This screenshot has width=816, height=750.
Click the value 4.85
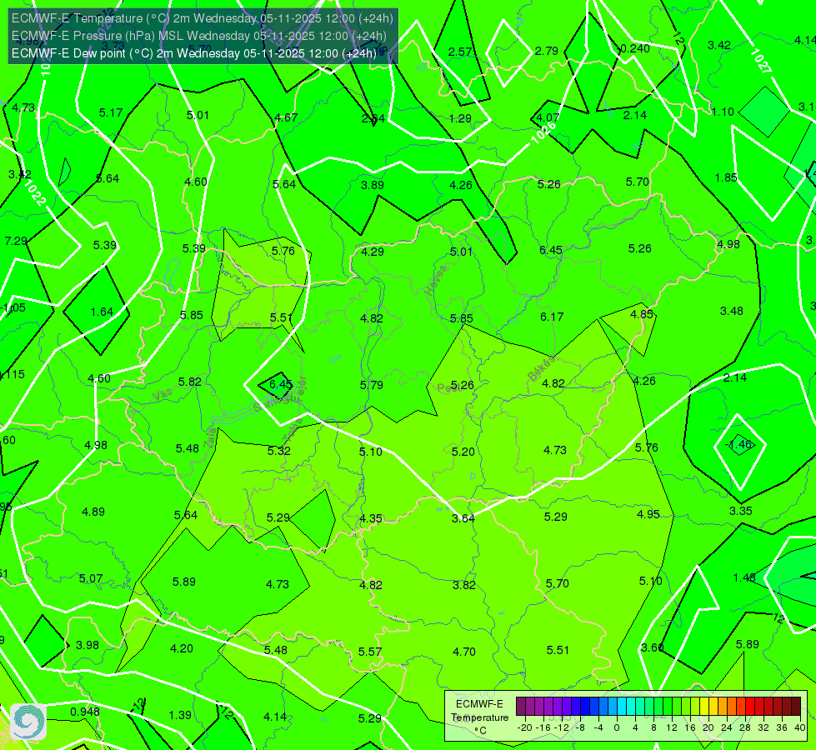(641, 314)
